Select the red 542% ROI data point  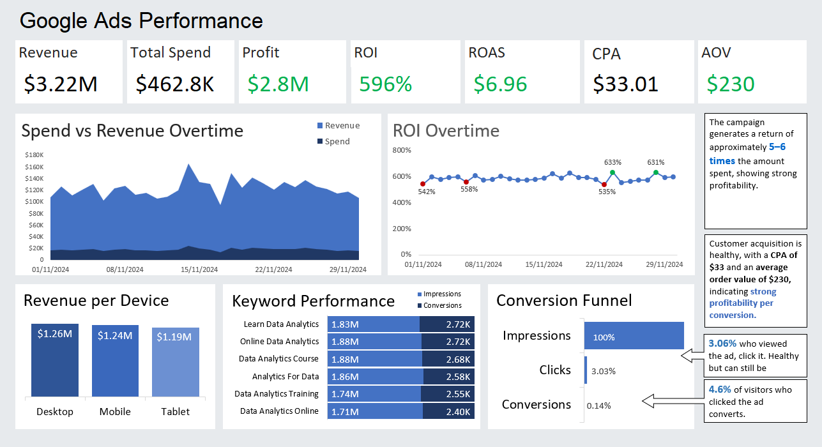pos(423,184)
